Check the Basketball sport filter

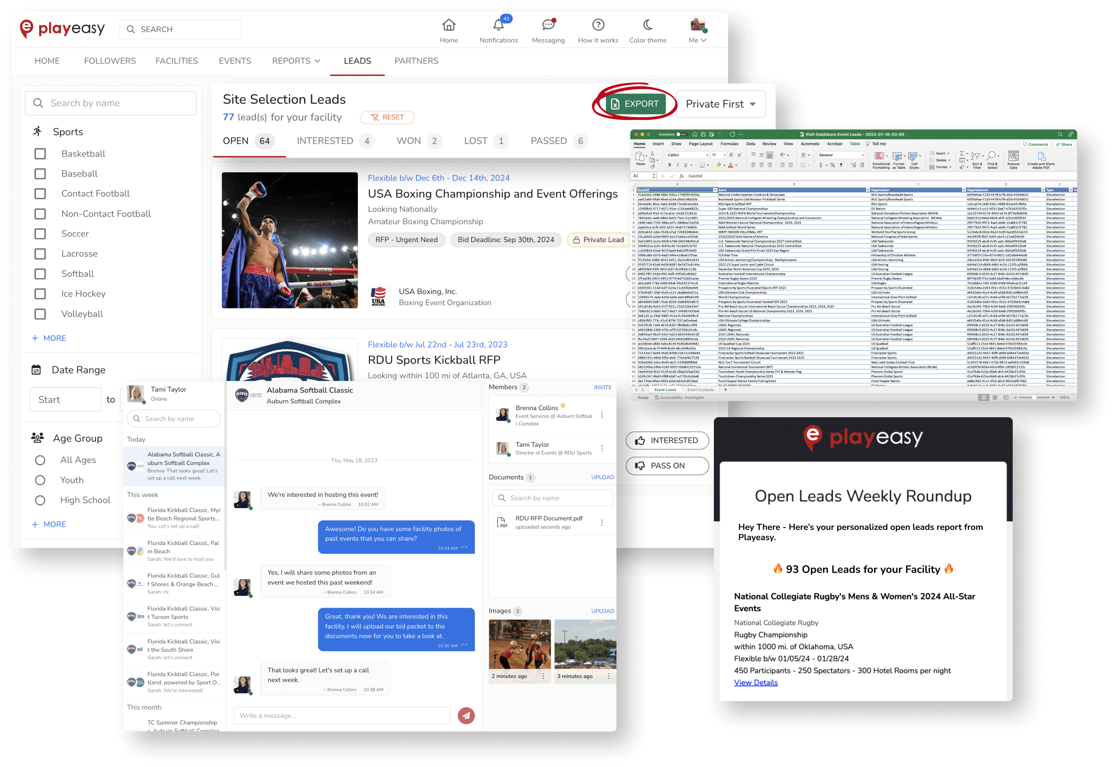(40, 154)
